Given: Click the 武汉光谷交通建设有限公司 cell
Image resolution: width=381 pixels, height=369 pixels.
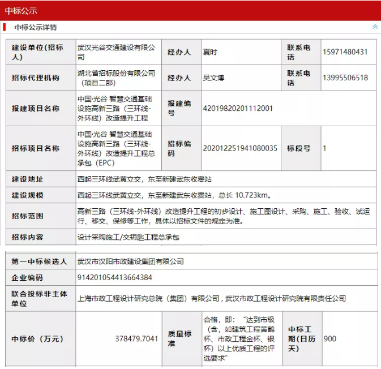Looking at the screenshot, I should [x=119, y=52].
